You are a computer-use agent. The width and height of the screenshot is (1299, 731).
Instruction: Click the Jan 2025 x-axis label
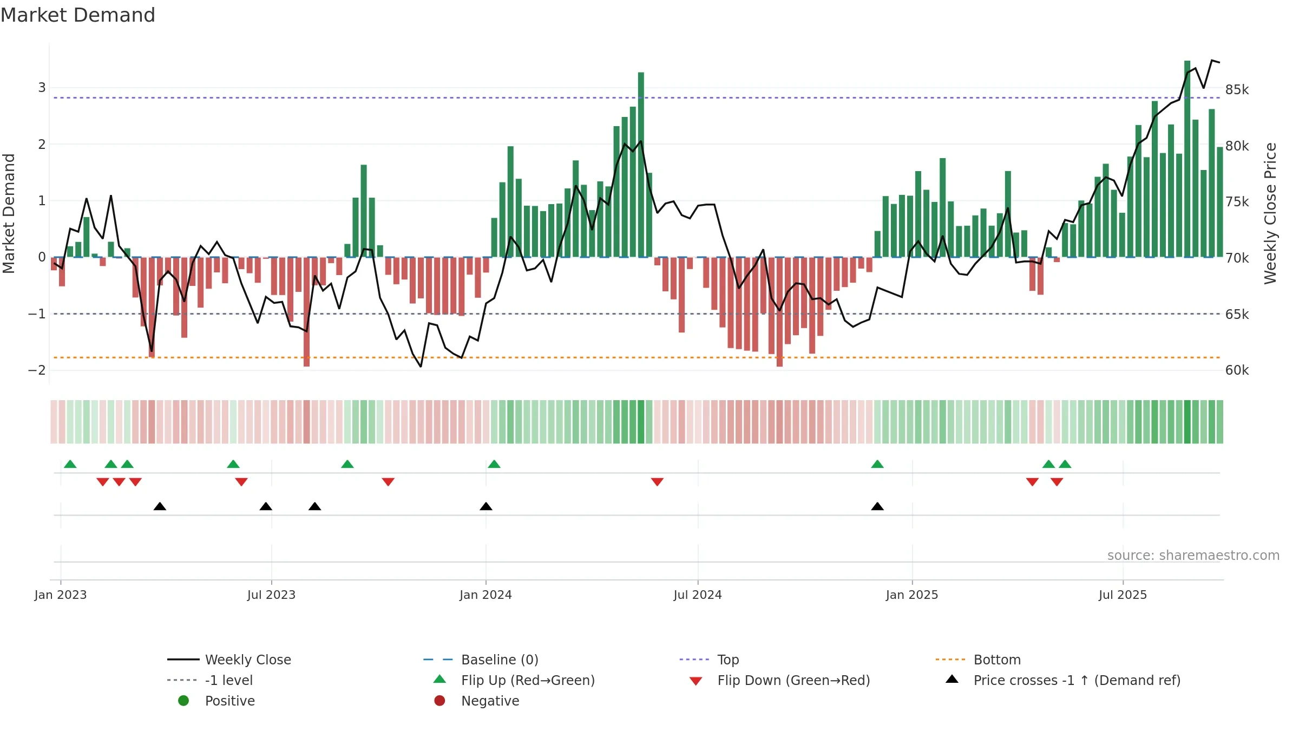click(x=912, y=595)
